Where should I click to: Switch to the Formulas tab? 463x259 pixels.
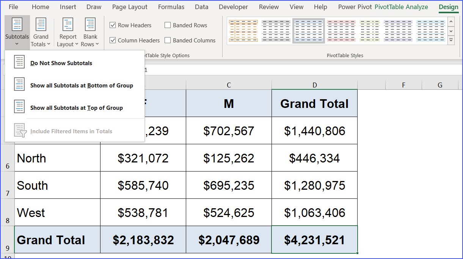click(x=171, y=7)
